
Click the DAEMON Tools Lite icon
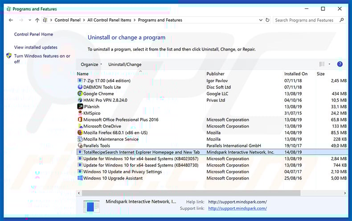[80, 87]
